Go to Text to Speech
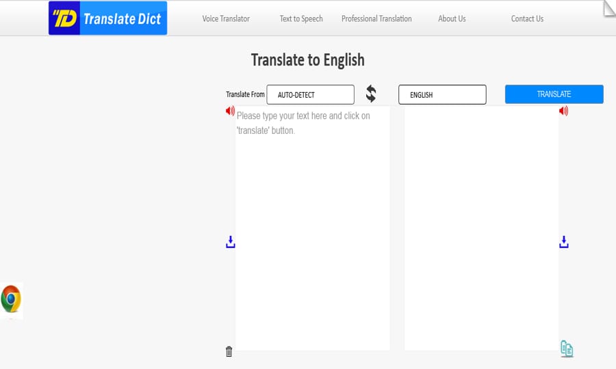Screen dimensions: 616x369 pyautogui.click(x=301, y=18)
